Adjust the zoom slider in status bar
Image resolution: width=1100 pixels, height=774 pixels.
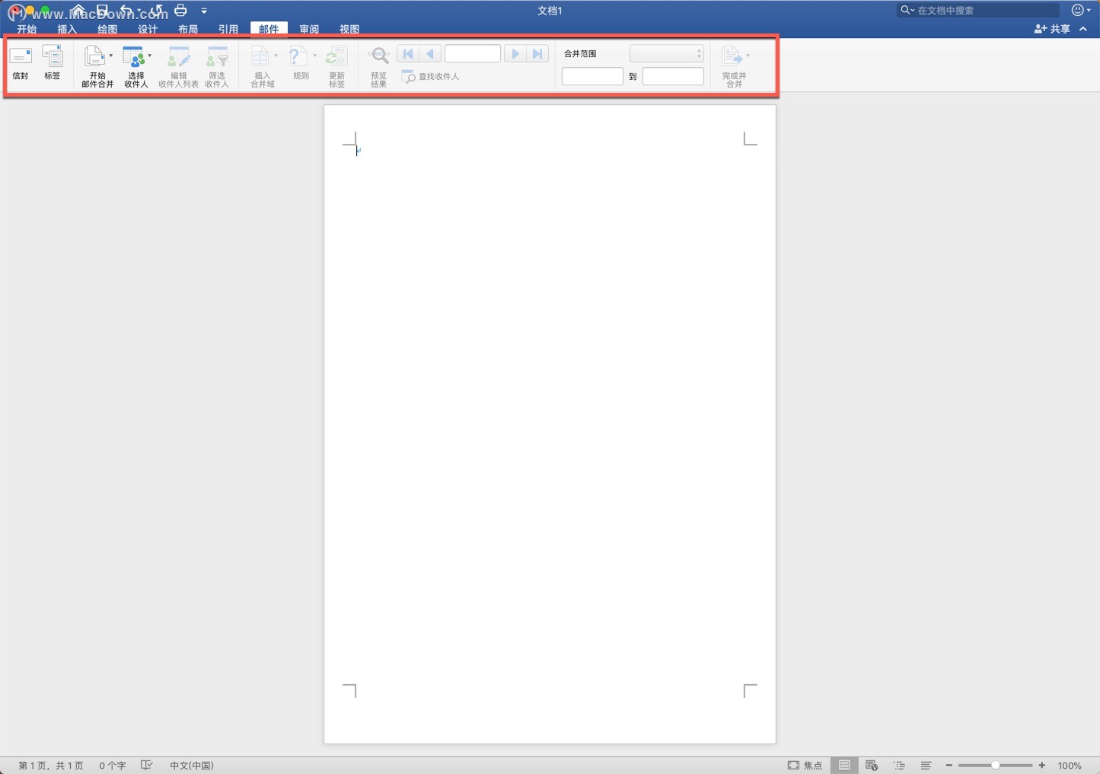coord(996,765)
